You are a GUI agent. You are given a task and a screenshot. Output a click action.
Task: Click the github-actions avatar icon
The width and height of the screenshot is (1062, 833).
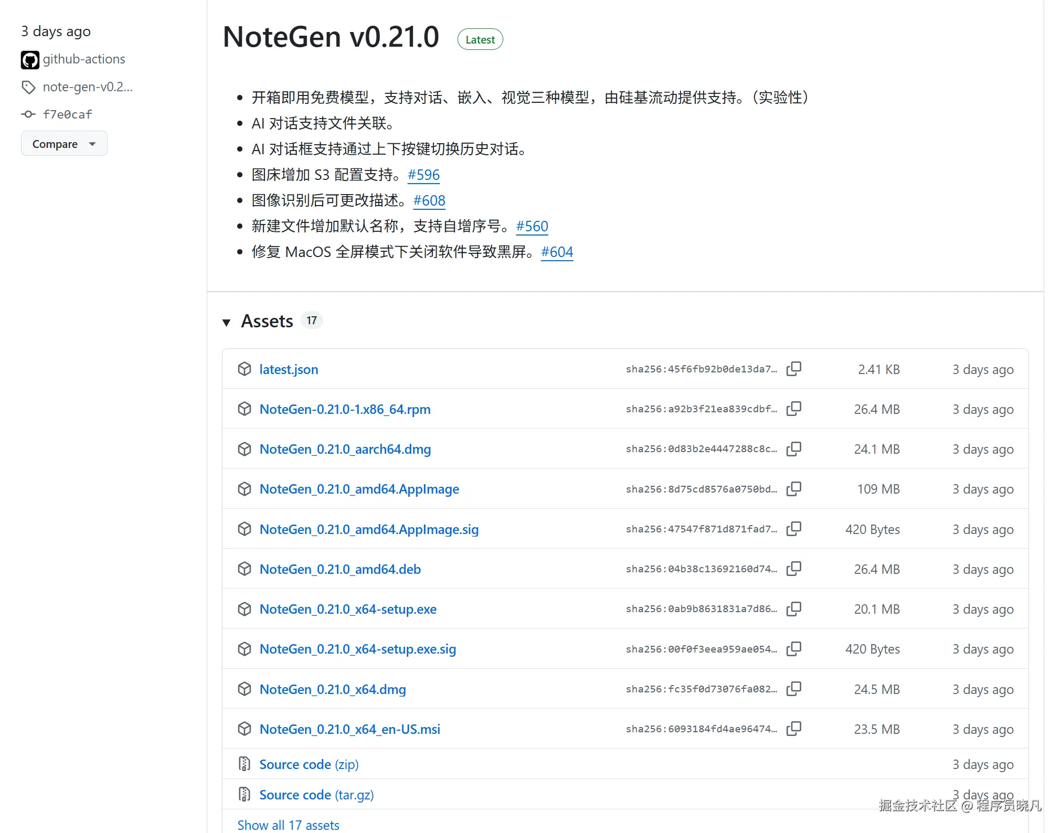point(30,60)
